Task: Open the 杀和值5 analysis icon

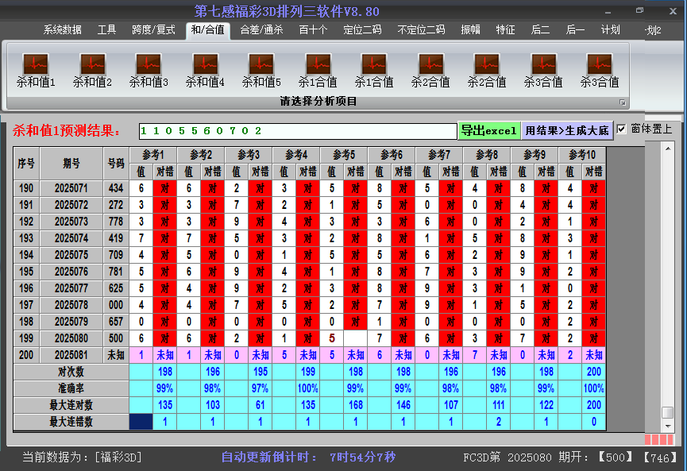Action: [x=261, y=71]
